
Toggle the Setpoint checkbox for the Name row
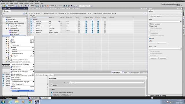[x=105, y=29]
